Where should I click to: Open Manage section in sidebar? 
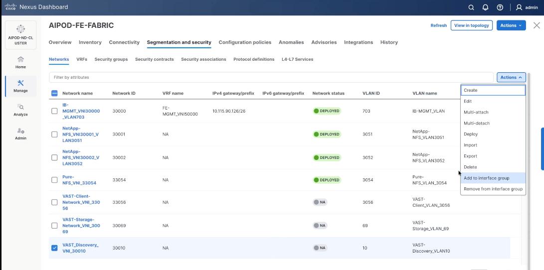pos(21,86)
